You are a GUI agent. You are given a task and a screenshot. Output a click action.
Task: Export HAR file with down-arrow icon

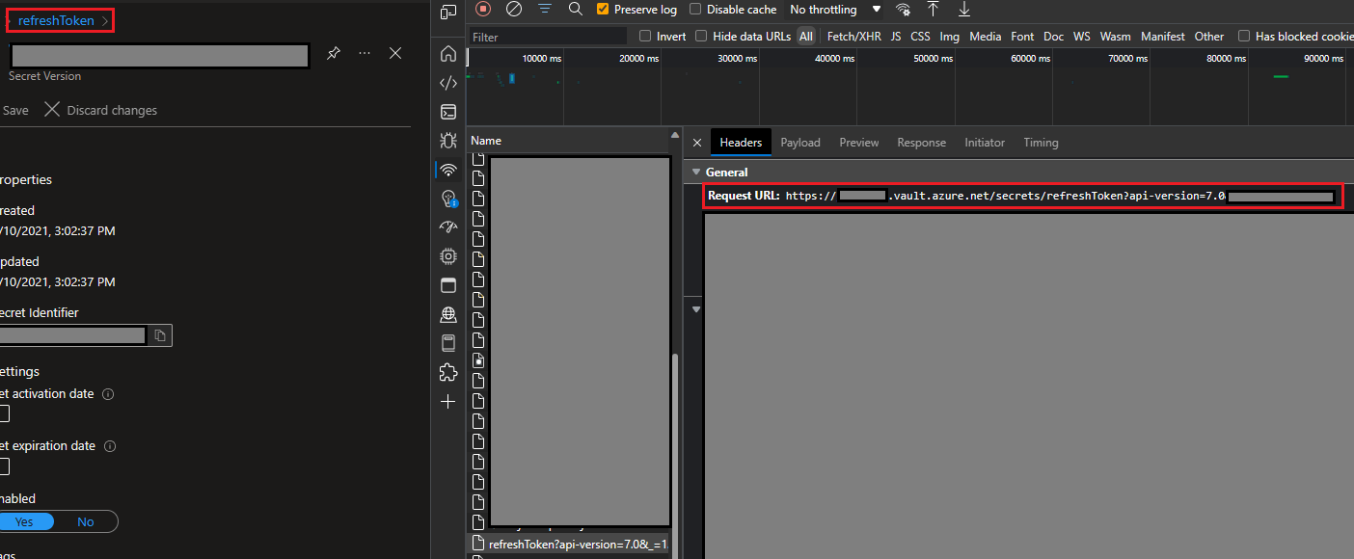(963, 9)
